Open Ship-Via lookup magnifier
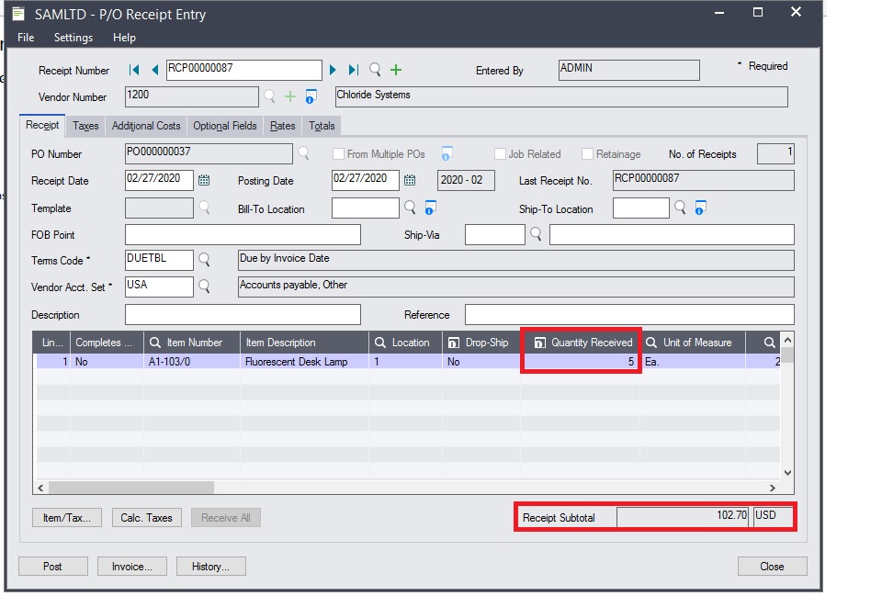 click(x=536, y=234)
